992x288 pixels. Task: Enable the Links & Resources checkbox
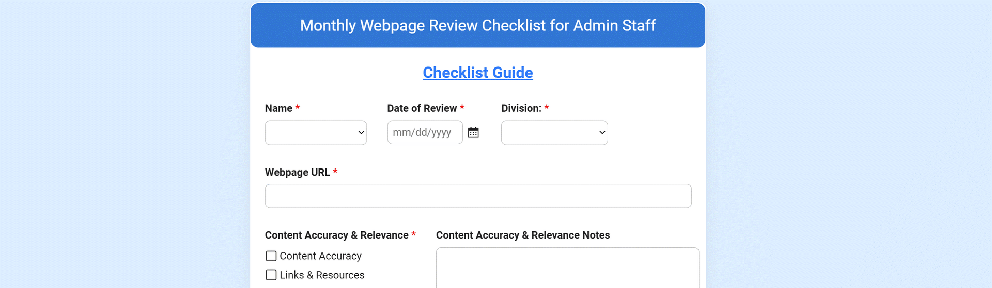[x=271, y=275]
